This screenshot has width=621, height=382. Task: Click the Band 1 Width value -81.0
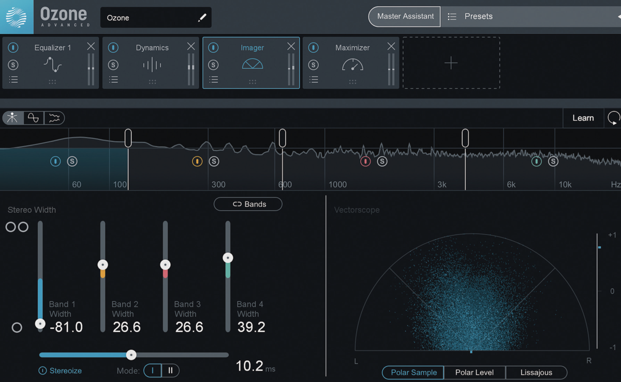pos(66,327)
